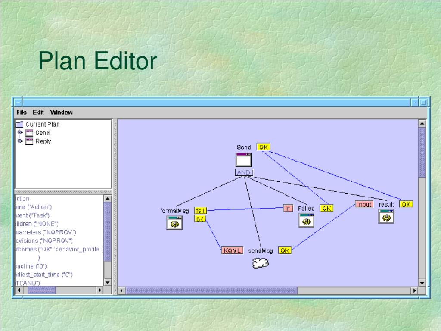441x331 pixels.
Task: Open the File menu
Action: 22,112
